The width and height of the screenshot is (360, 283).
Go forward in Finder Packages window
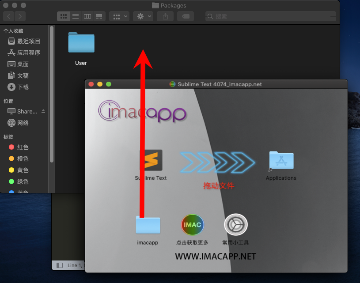[x=20, y=16]
